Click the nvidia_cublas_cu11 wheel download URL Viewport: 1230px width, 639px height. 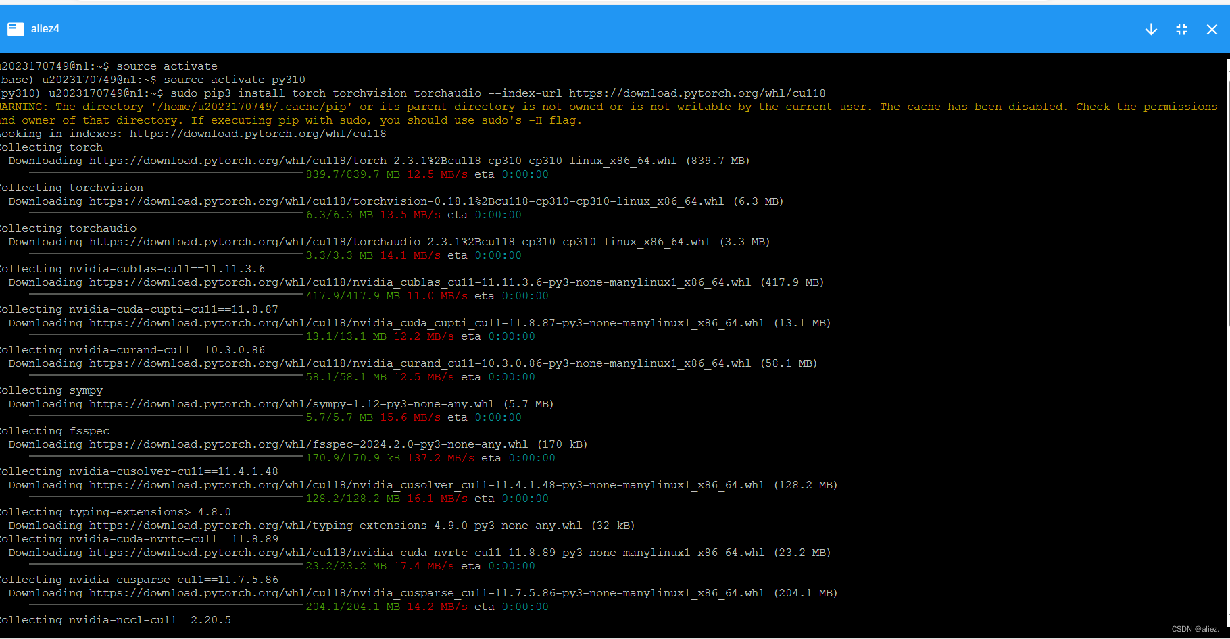click(420, 282)
